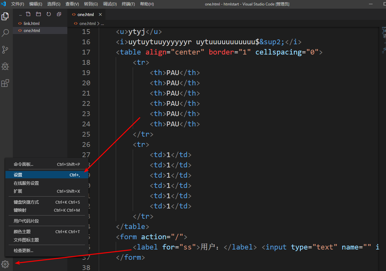Open the 编辑(E) menu

(x=36, y=4)
